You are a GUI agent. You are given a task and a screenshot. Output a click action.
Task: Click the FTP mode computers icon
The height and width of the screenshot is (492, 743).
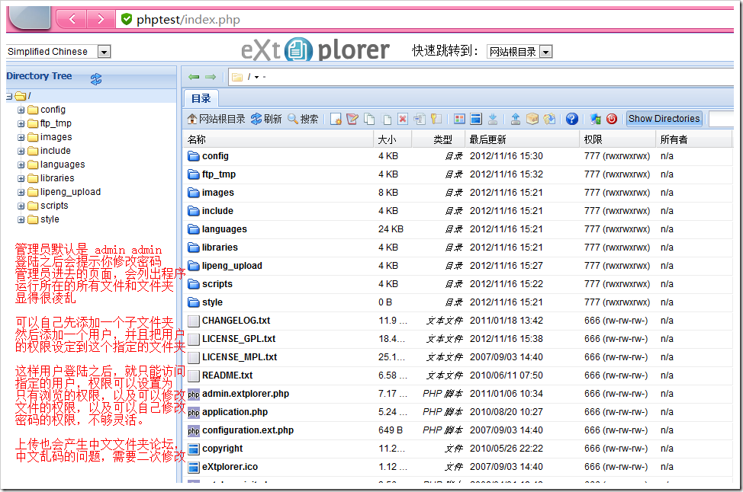point(595,119)
